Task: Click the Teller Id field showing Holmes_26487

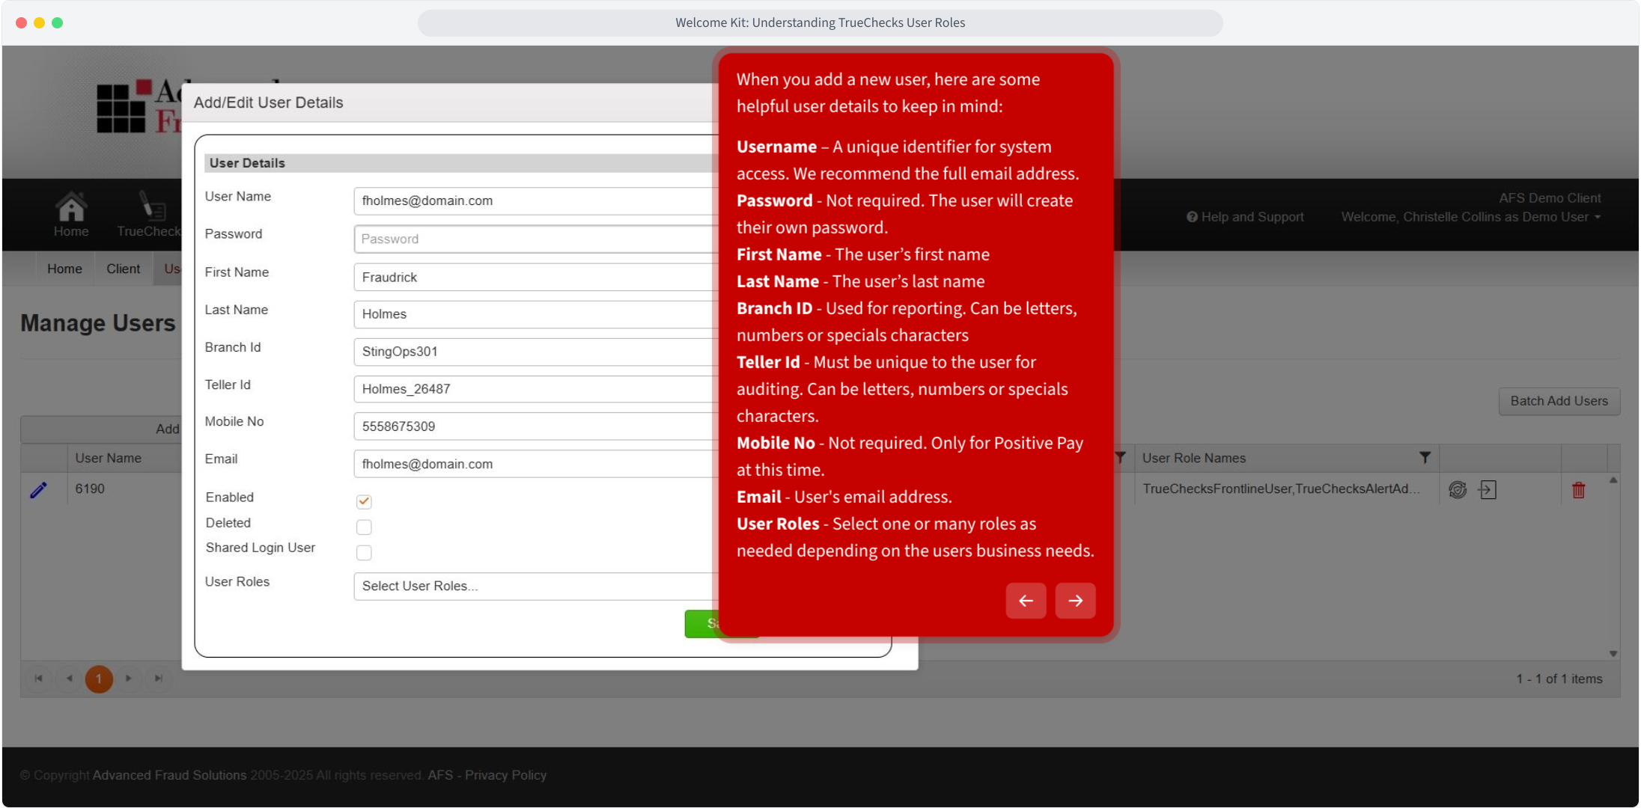Action: tap(536, 389)
